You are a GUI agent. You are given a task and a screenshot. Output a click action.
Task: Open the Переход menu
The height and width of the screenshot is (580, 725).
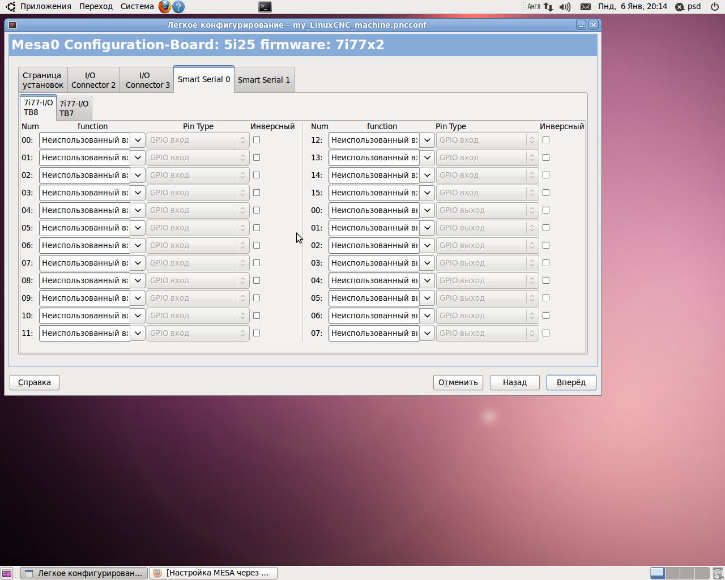pos(96,7)
